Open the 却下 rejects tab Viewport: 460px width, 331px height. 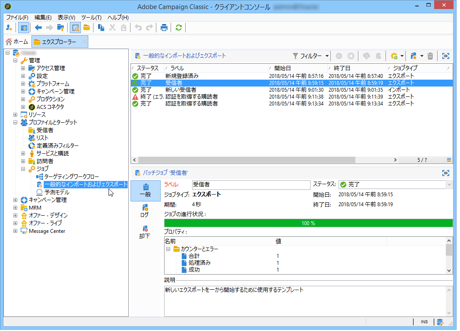tap(145, 232)
